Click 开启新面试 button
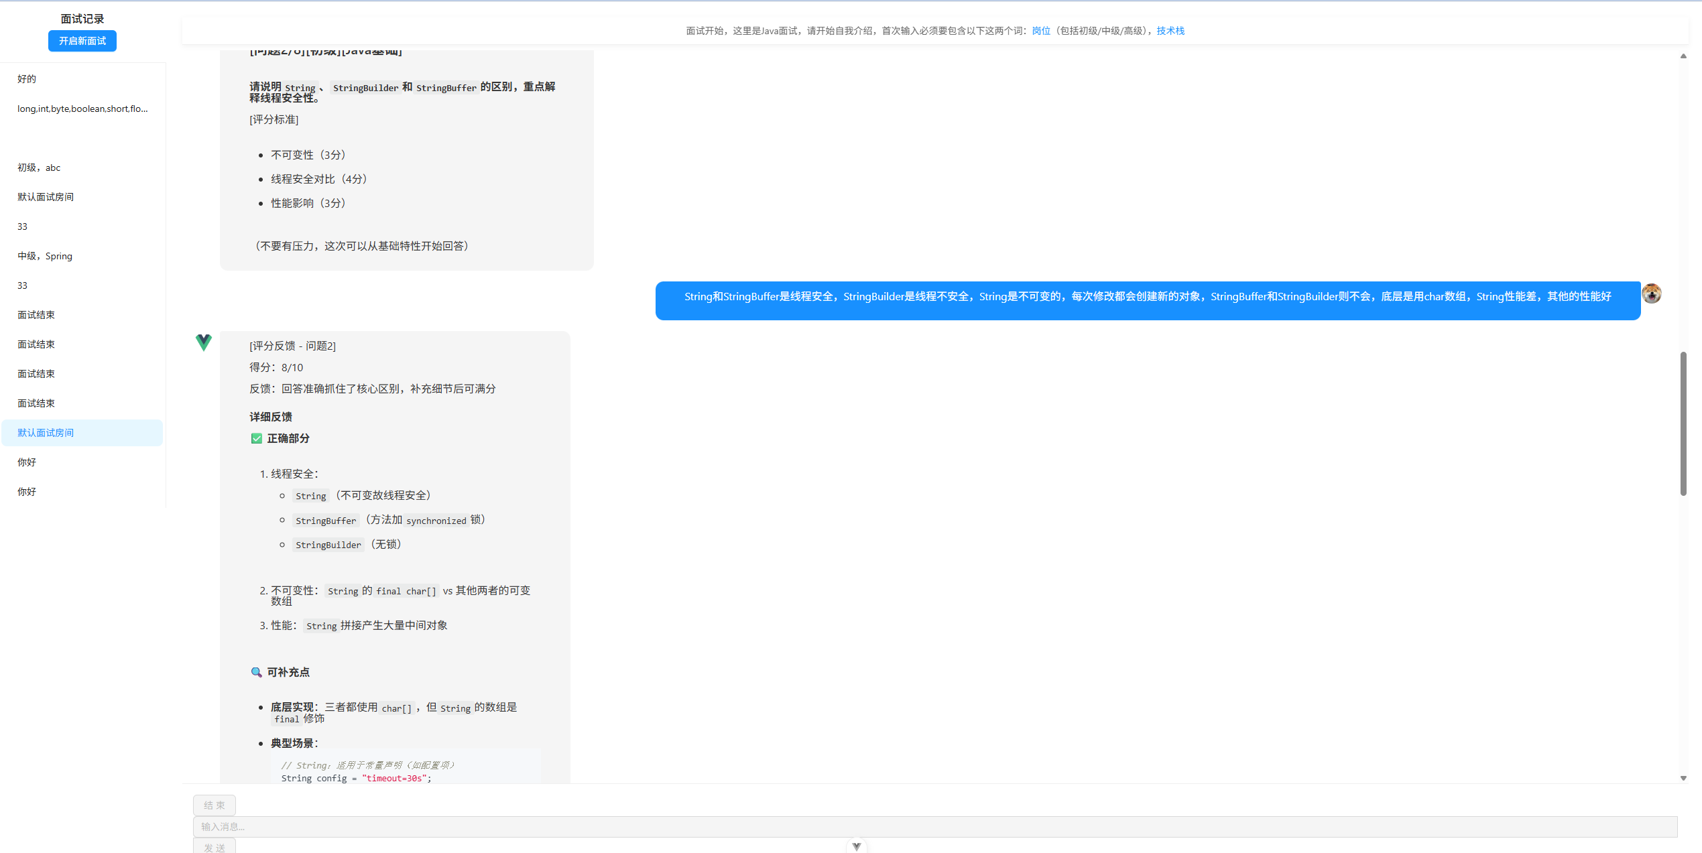This screenshot has width=1702, height=853. click(82, 41)
